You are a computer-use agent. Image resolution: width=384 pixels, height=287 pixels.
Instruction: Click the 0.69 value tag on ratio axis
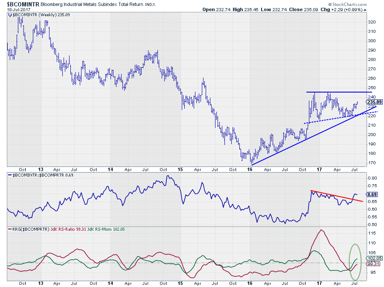click(x=372, y=194)
